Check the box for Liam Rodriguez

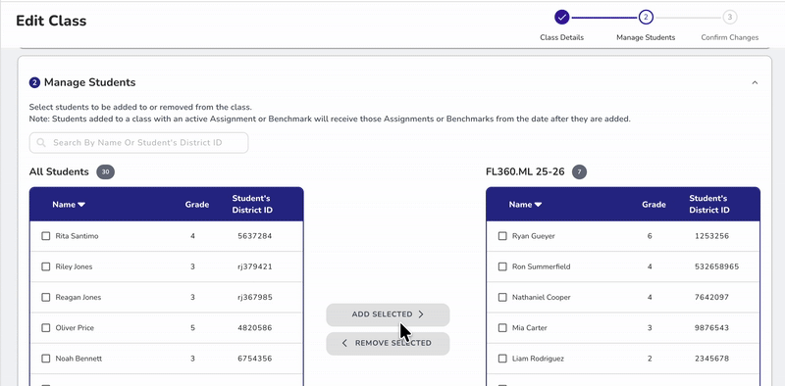[x=502, y=359]
